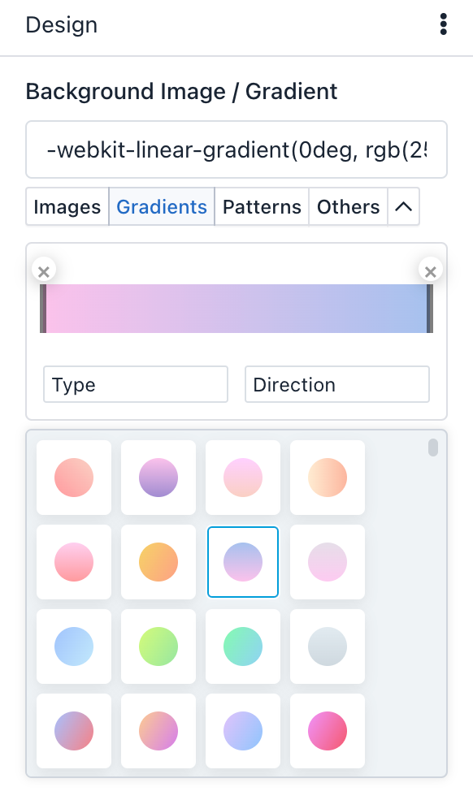The height and width of the screenshot is (800, 473).
Task: Open the gradient Direction dropdown
Action: tap(336, 384)
